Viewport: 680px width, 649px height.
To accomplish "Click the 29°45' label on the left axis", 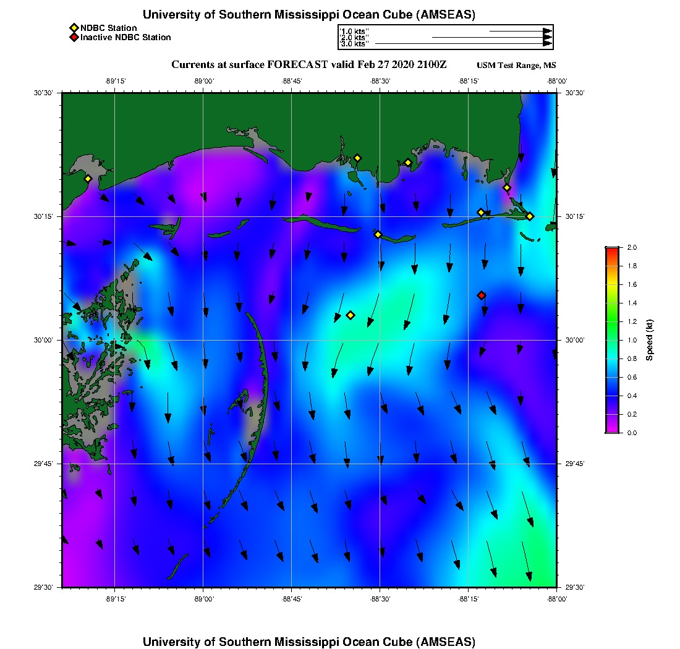I will 43,464.
